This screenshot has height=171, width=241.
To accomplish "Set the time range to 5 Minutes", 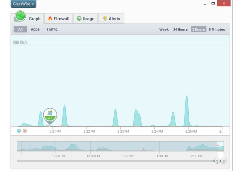I will click(x=217, y=29).
